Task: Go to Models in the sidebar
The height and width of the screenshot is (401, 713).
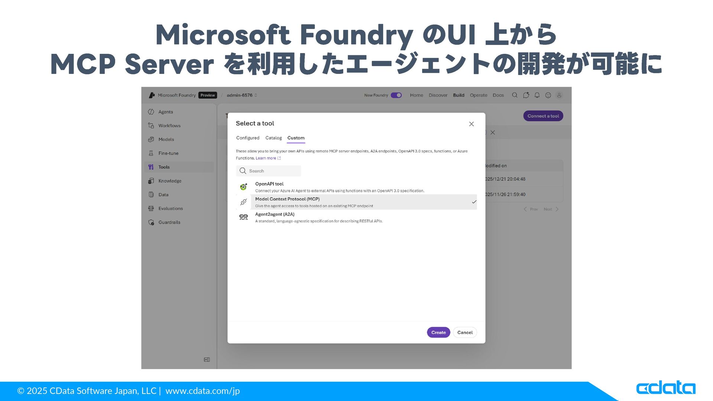Action: click(x=166, y=139)
